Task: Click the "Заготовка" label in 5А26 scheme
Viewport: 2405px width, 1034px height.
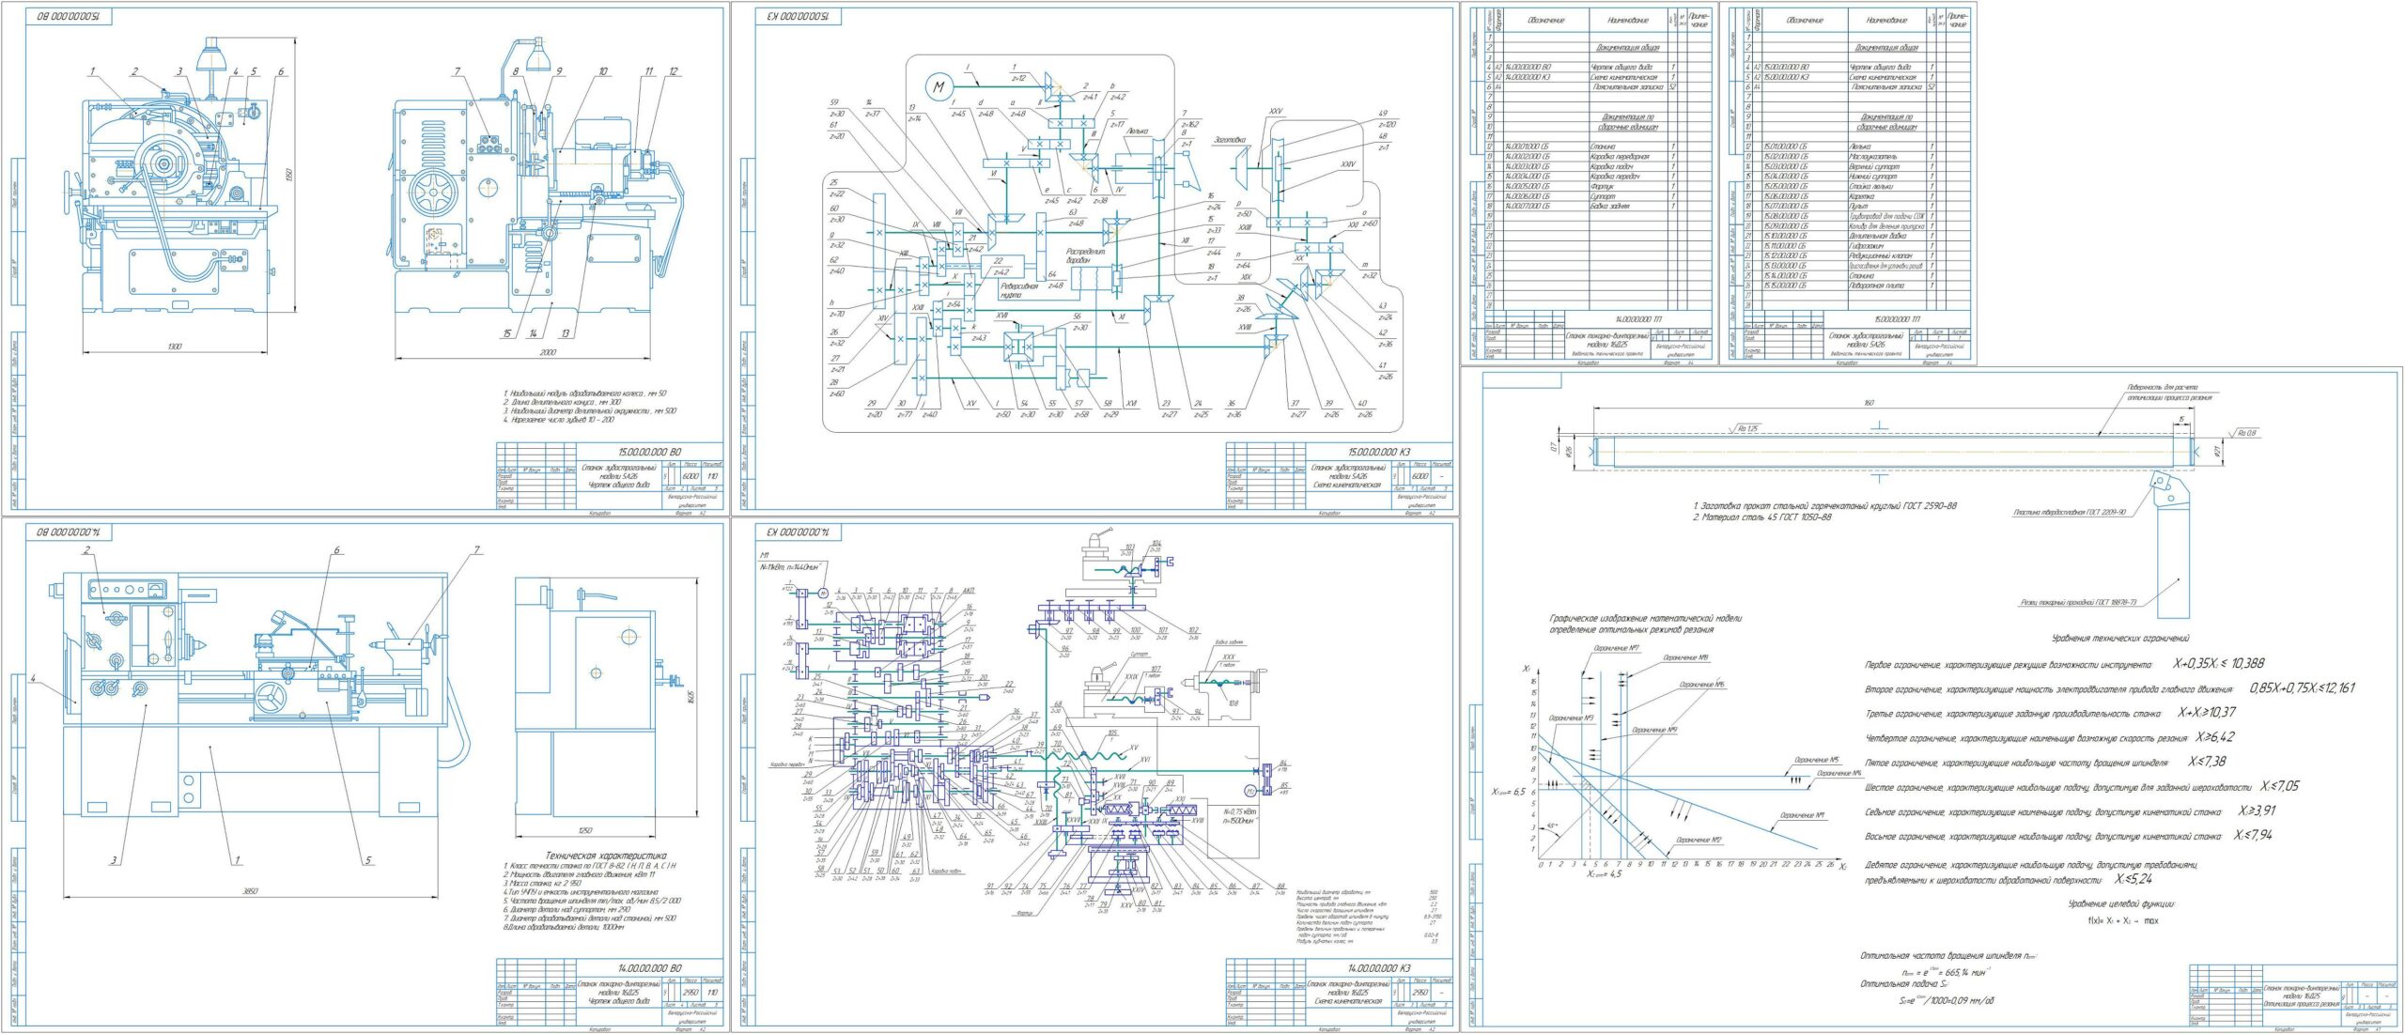Action: pyautogui.click(x=1229, y=139)
